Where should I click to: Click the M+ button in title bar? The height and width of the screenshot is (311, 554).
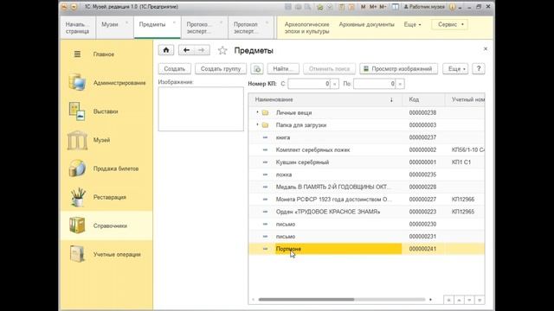click(x=373, y=7)
